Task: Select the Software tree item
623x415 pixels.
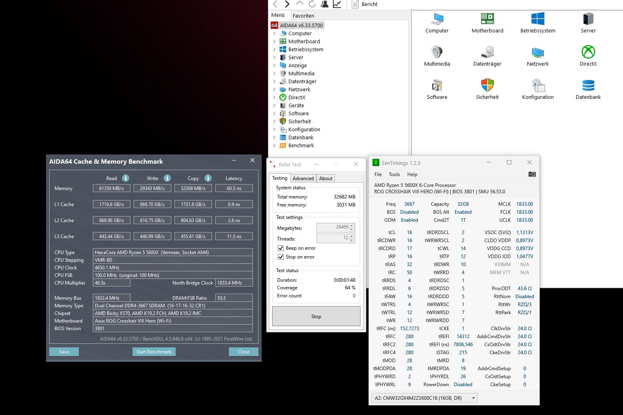Action: 298,113
